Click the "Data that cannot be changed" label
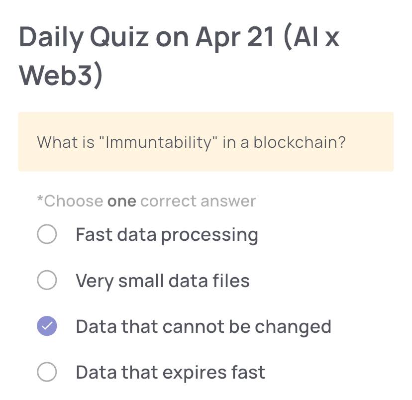 pos(203,327)
